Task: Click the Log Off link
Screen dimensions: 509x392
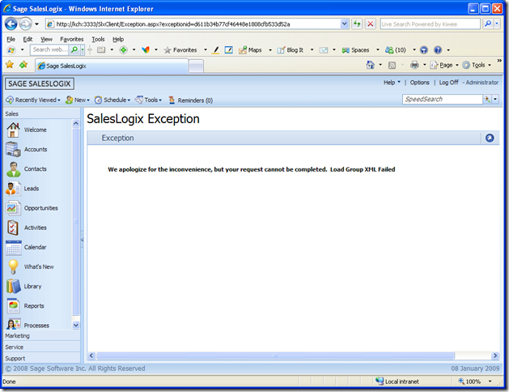Action: (448, 83)
